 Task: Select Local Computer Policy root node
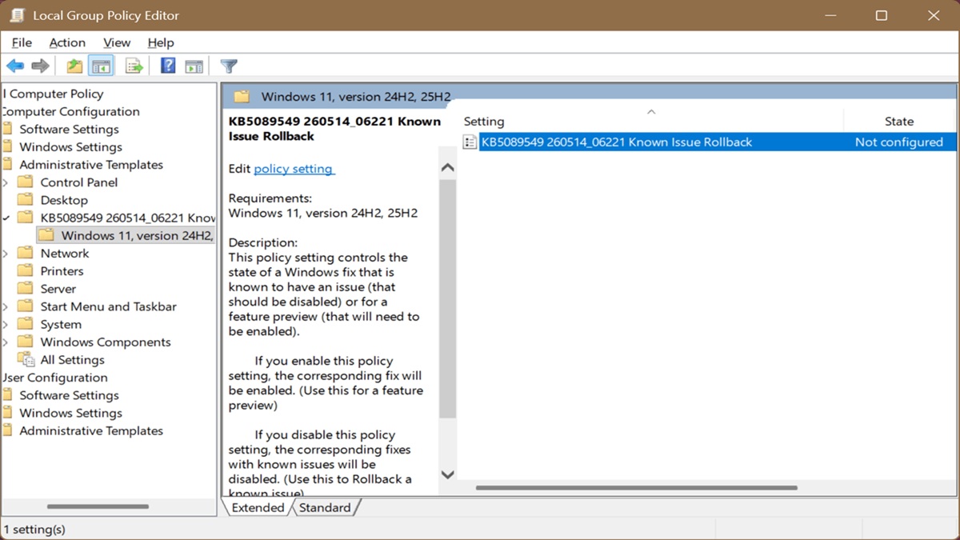point(53,94)
